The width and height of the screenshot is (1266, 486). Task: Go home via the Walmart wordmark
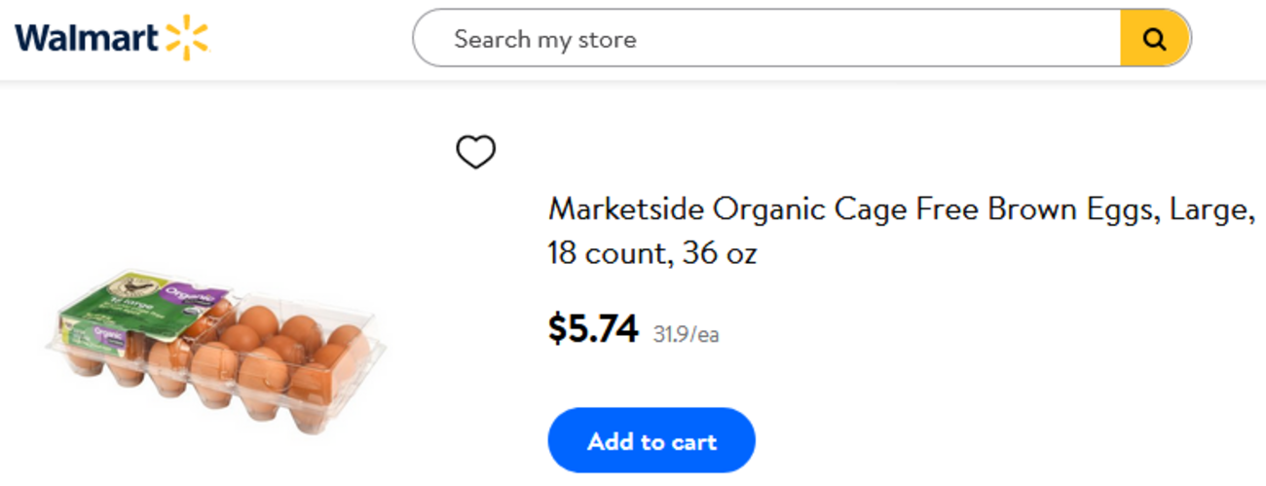[86, 39]
